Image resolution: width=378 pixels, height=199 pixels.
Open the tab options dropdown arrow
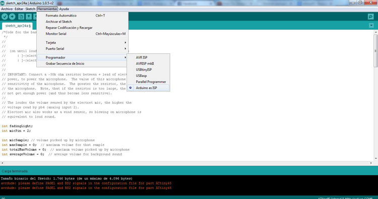pyautogui.click(x=371, y=26)
